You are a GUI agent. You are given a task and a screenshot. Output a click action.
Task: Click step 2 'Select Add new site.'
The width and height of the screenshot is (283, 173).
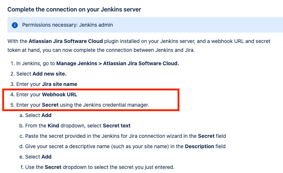[41, 74]
